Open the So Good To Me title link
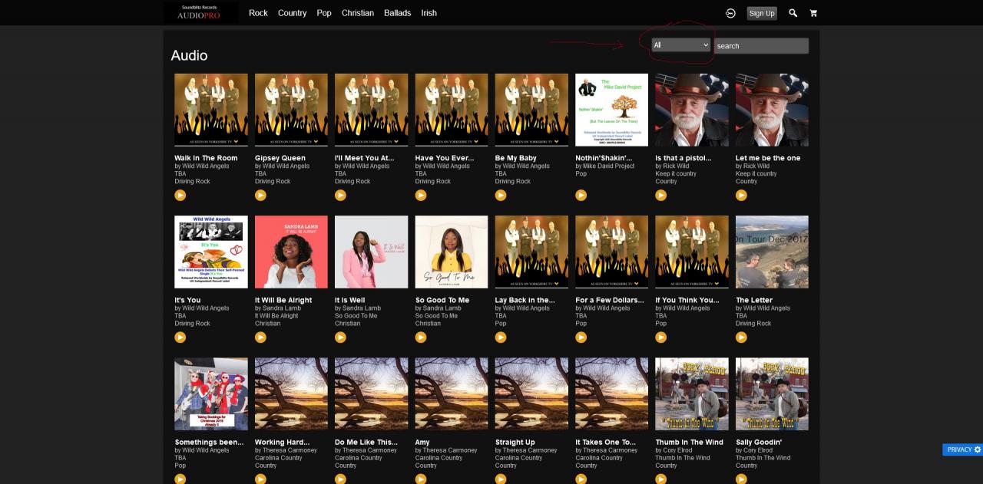The width and height of the screenshot is (983, 484). (442, 300)
